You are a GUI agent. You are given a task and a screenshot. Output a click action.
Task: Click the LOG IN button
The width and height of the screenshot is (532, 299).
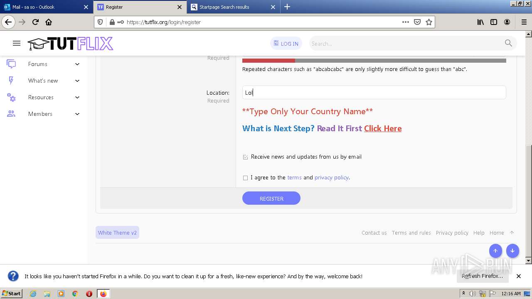286,43
